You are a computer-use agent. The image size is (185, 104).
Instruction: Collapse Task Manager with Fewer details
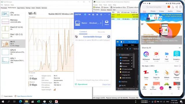click(7, 96)
